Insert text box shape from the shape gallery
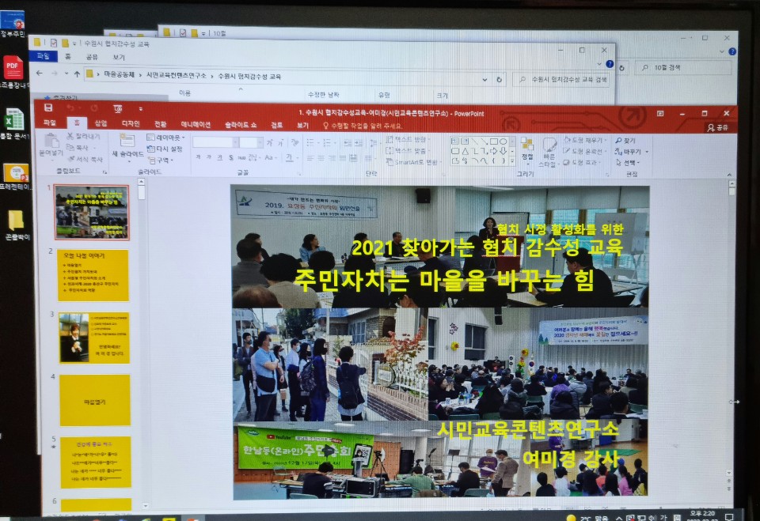This screenshot has width=760, height=521. pos(454,141)
